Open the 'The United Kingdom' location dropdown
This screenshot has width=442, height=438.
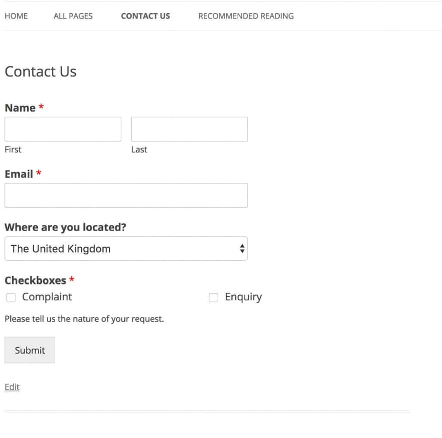coord(121,249)
